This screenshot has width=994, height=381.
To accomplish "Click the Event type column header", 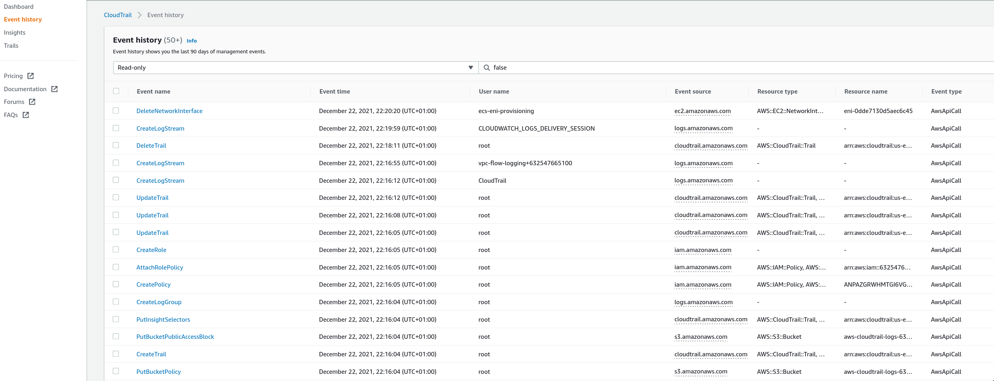I will point(946,92).
